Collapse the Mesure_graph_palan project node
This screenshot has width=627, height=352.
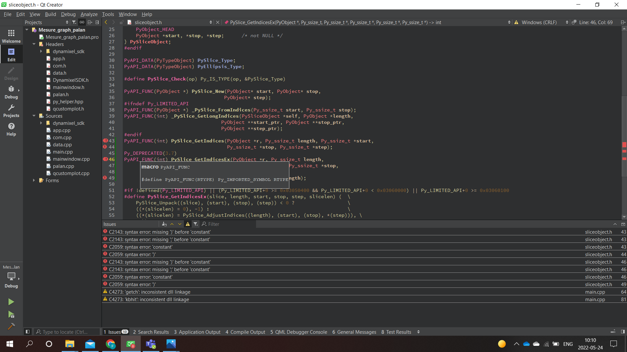click(x=27, y=30)
